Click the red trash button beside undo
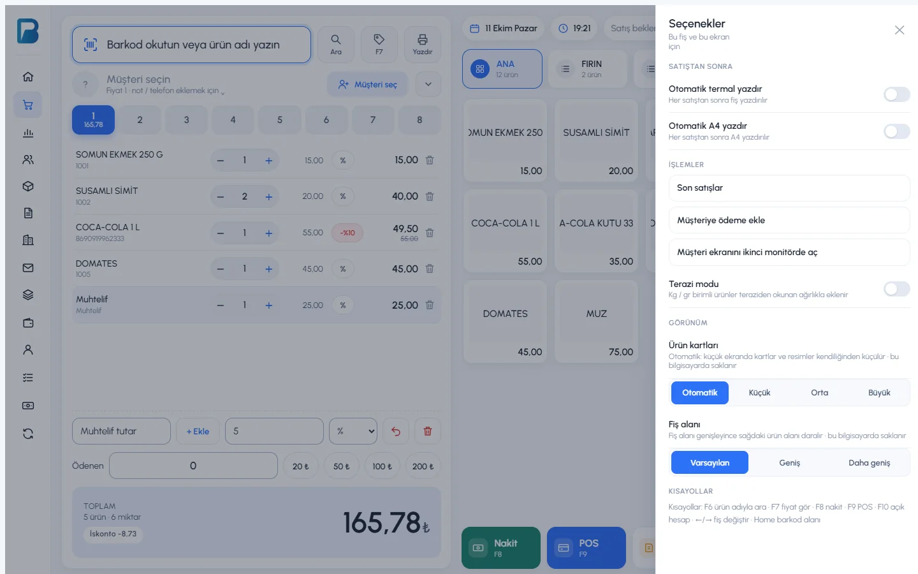 click(x=428, y=431)
